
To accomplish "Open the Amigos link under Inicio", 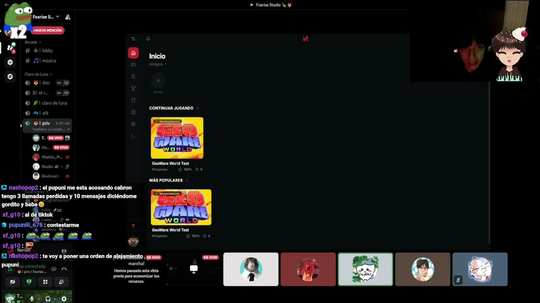I will click(x=158, y=64).
